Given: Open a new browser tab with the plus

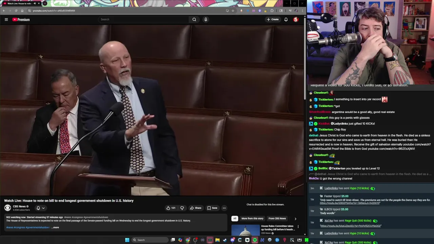Looking at the screenshot, I should (x=45, y=3).
